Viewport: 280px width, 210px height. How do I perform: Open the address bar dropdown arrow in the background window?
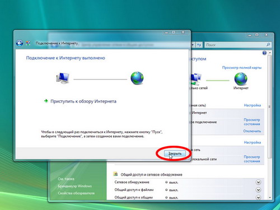point(193,45)
